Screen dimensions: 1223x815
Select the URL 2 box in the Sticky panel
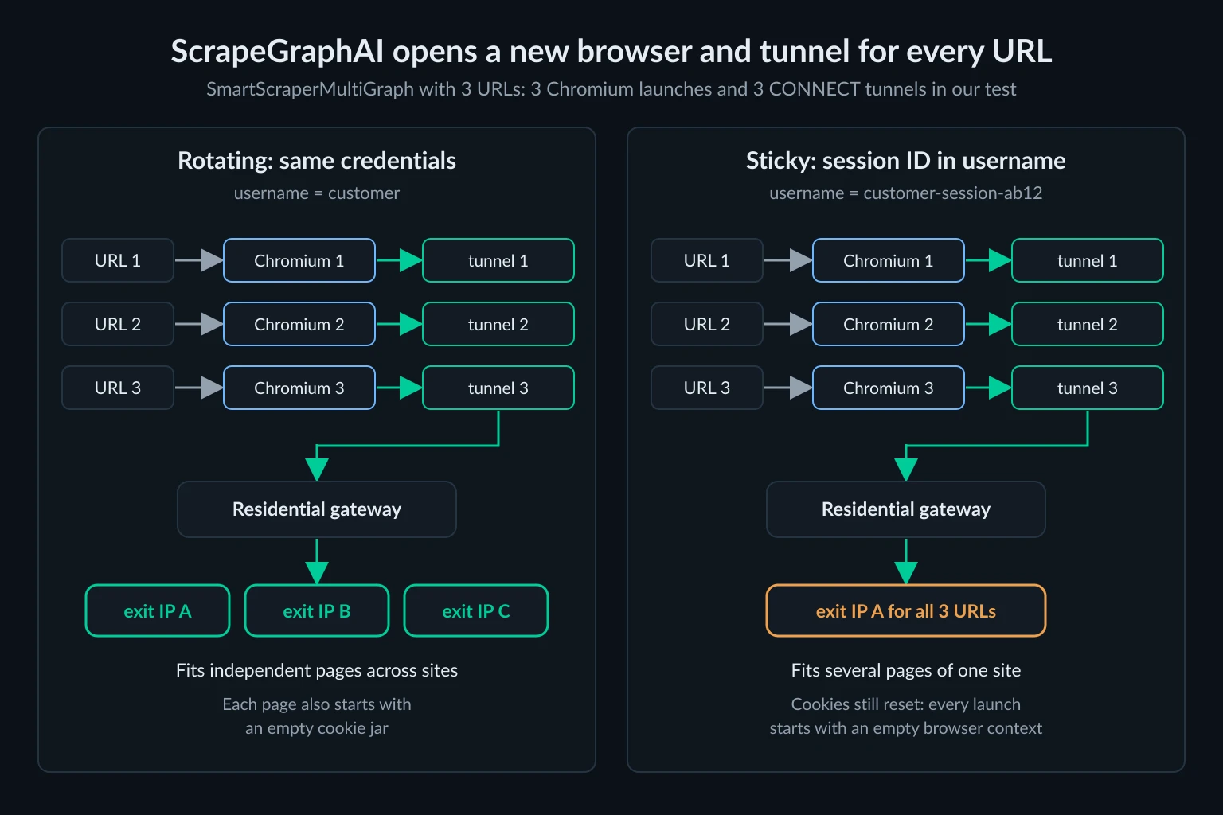pos(707,324)
